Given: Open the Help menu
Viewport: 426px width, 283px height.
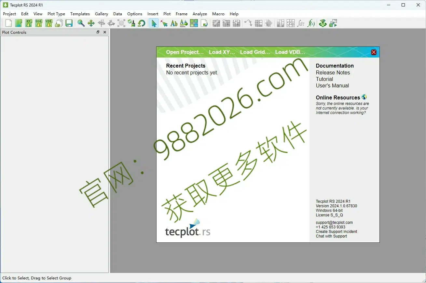Looking at the screenshot, I should tap(234, 14).
